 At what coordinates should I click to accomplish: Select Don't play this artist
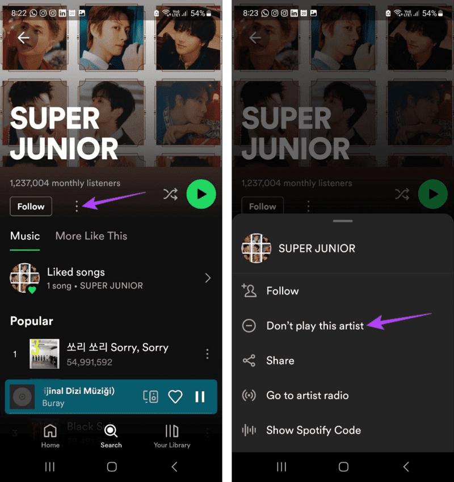[343, 326]
